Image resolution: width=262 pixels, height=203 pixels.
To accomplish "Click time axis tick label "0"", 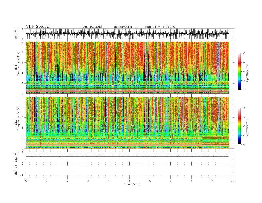I will pos(26,181).
